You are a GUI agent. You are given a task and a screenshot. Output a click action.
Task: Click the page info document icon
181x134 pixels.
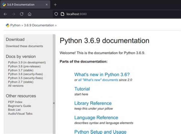click(62, 14)
